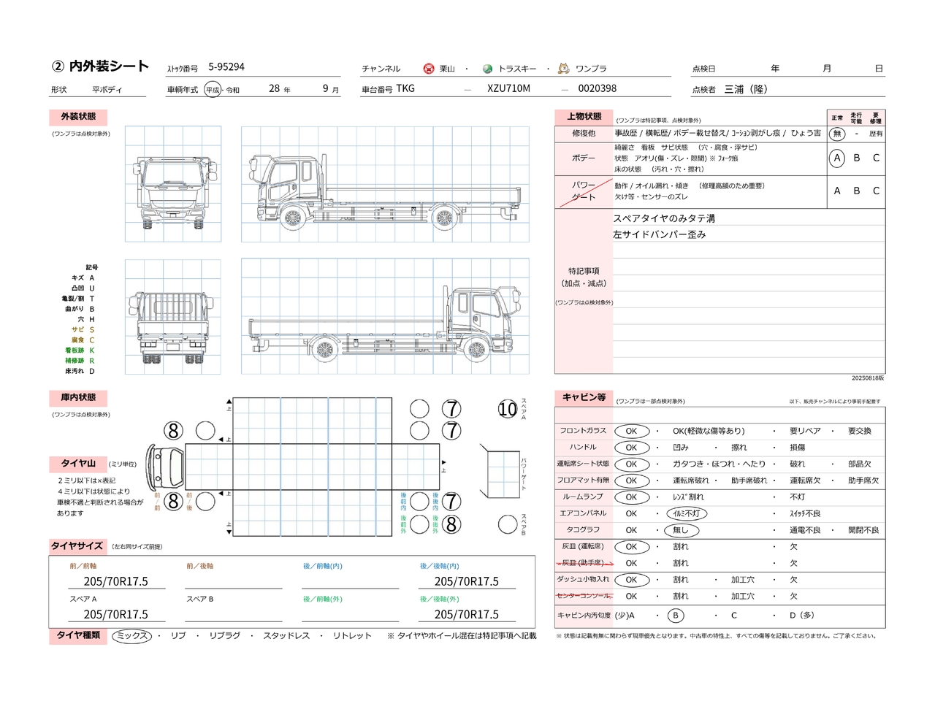935x701 pixels.
Task: Choose grade B for キャビン内汚匂度
Action: tap(676, 616)
